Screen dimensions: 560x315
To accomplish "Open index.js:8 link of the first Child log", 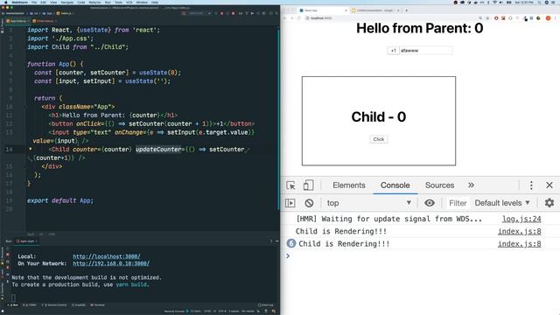I will [x=519, y=231].
